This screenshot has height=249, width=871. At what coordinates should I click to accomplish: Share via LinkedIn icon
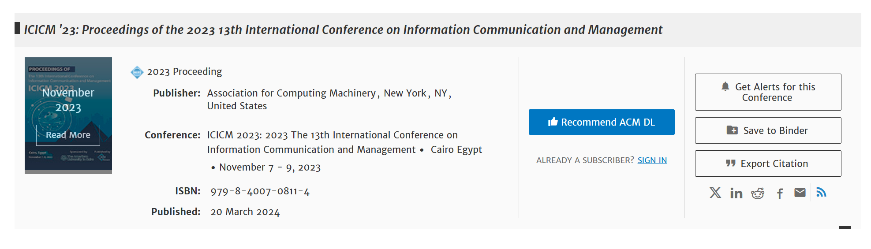736,193
